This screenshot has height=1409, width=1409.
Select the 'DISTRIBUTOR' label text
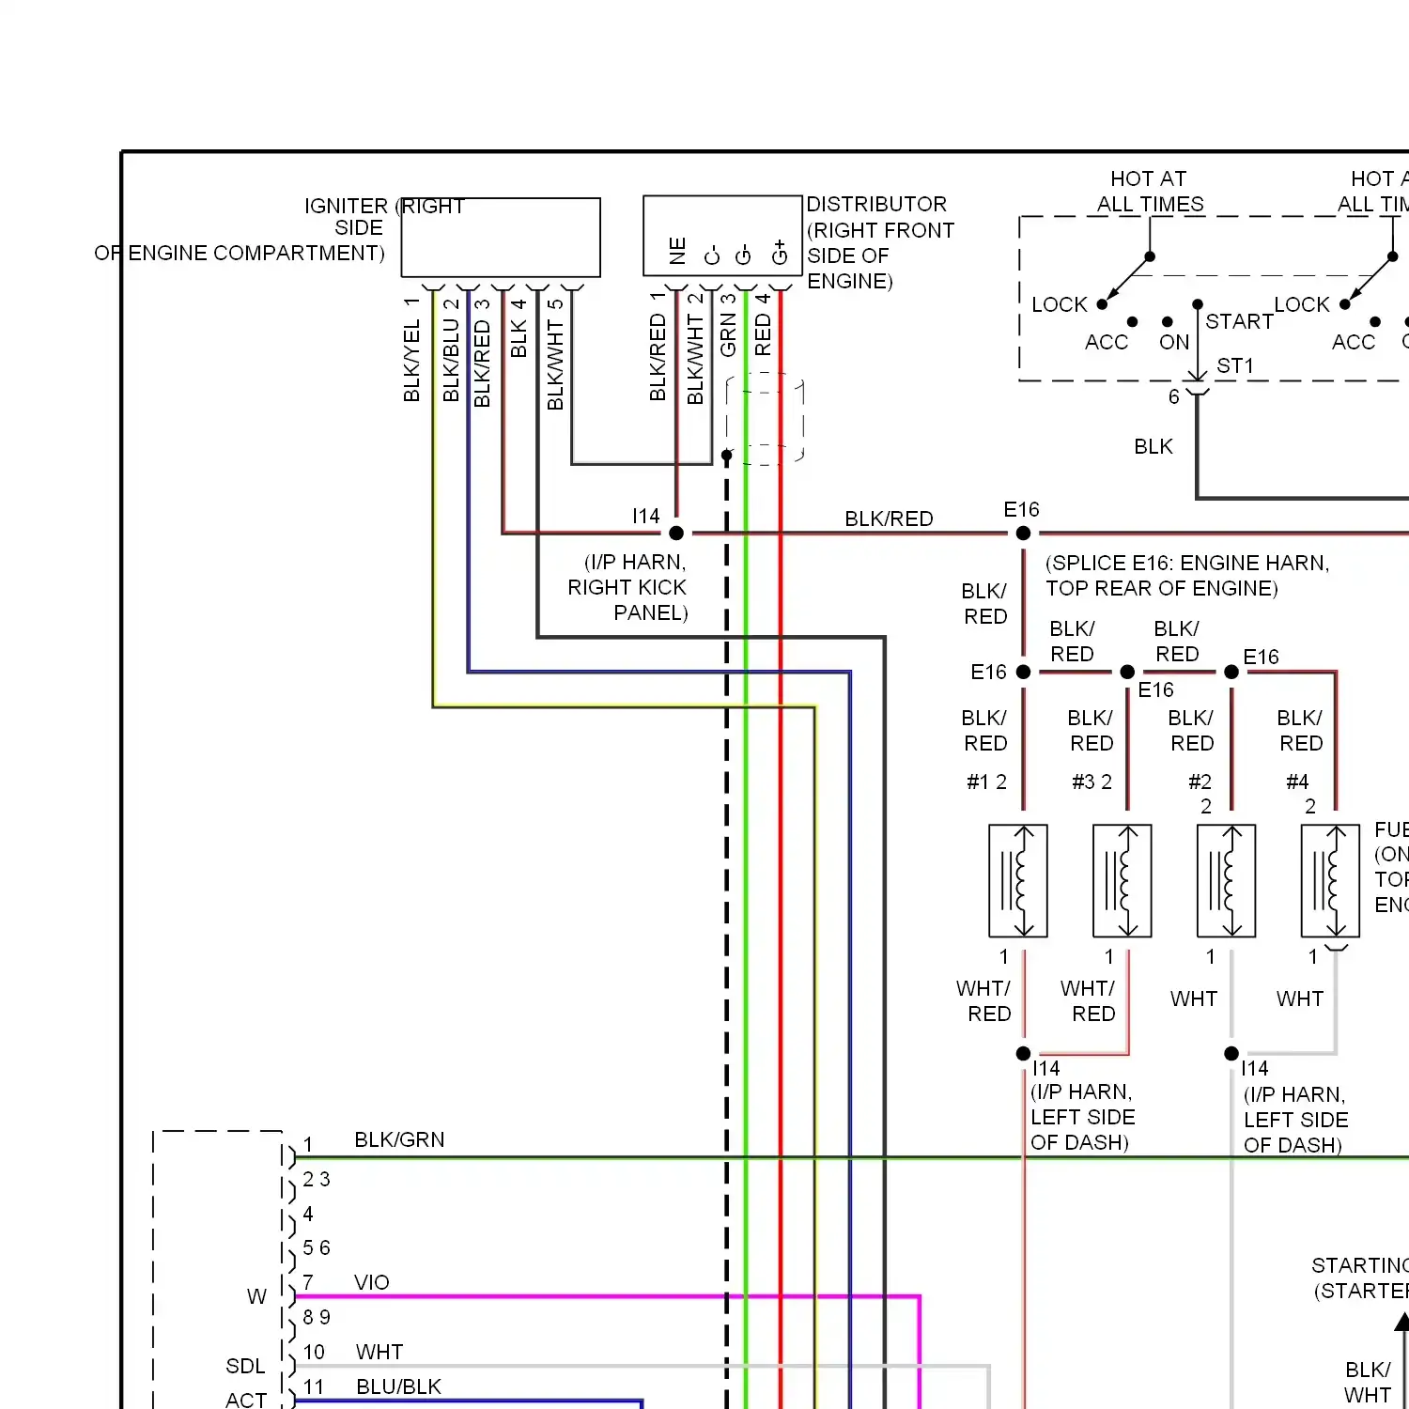pyautogui.click(x=877, y=204)
